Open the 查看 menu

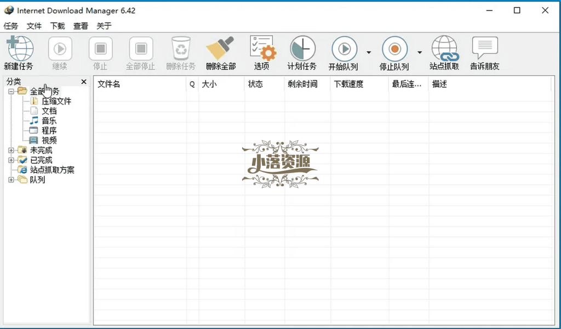81,26
